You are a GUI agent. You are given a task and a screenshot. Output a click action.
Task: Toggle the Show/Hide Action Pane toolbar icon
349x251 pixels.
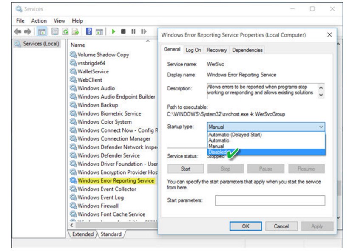pyautogui.click(x=99, y=32)
